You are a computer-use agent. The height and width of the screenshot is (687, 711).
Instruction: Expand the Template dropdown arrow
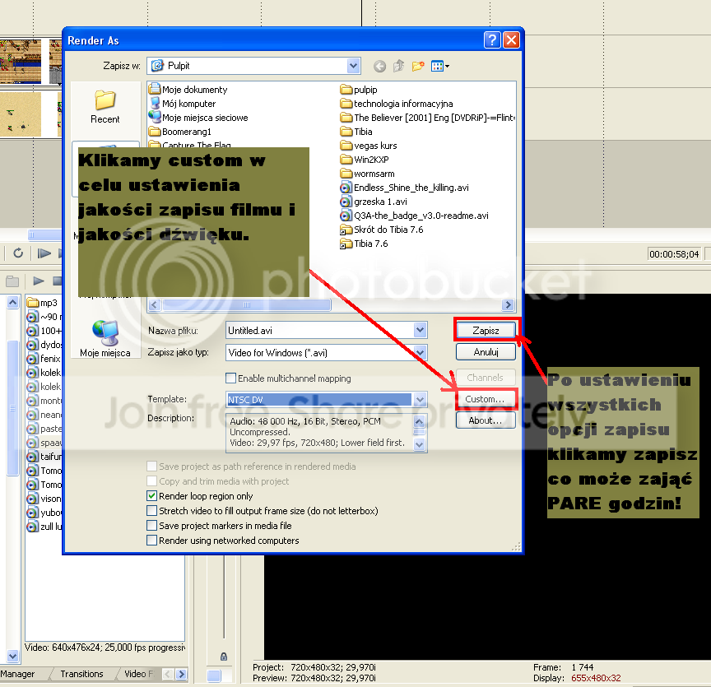click(x=421, y=400)
